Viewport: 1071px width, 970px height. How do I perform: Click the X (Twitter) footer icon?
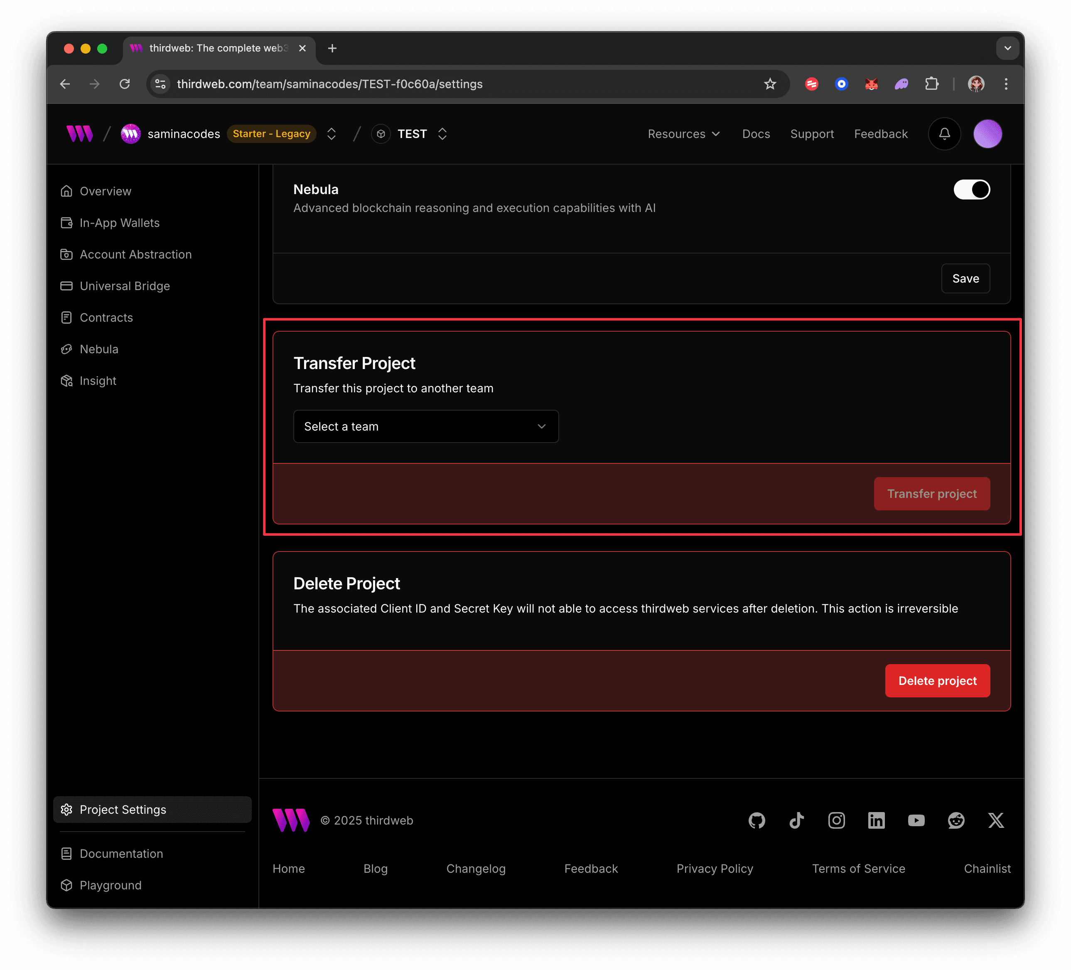coord(995,820)
